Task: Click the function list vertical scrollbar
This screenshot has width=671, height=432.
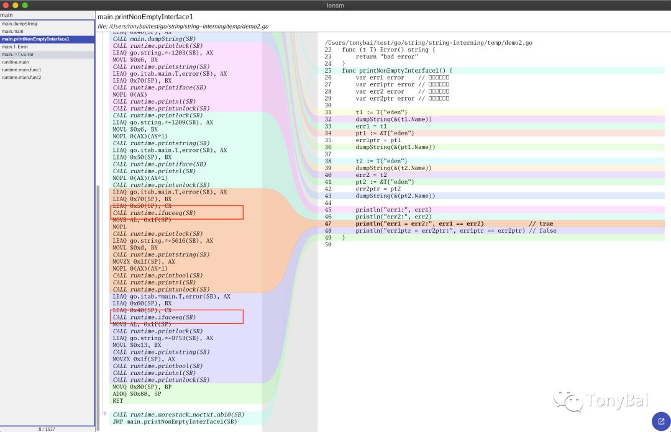Action: (98, 308)
